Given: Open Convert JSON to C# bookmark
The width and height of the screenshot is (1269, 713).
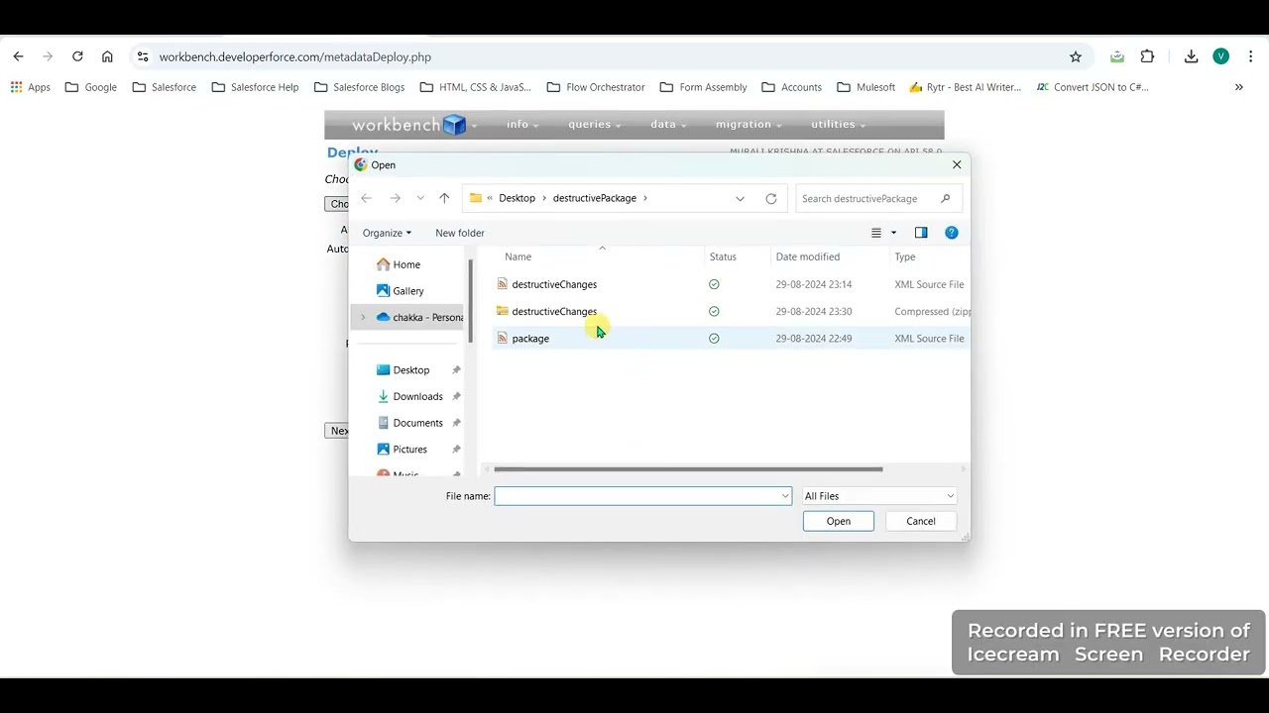Looking at the screenshot, I should [1093, 87].
